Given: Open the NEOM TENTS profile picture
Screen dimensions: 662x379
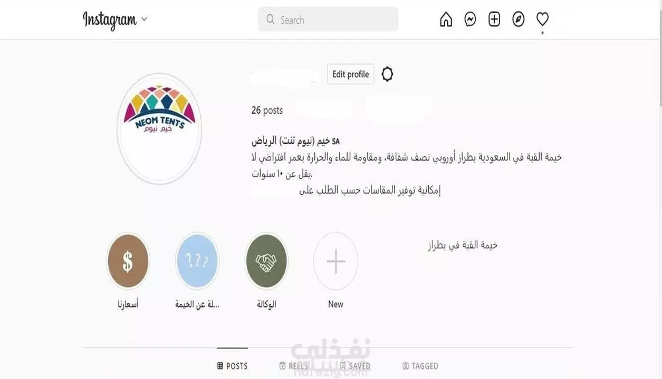Looking at the screenshot, I should tap(159, 129).
